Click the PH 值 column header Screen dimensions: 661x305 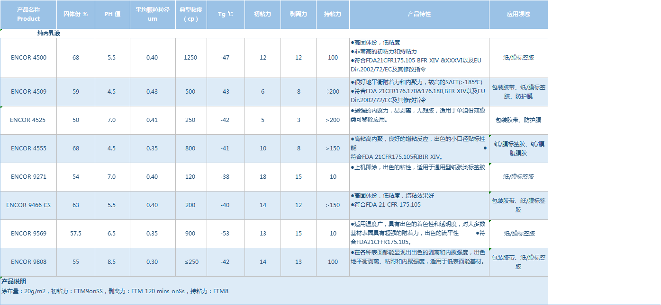point(112,15)
